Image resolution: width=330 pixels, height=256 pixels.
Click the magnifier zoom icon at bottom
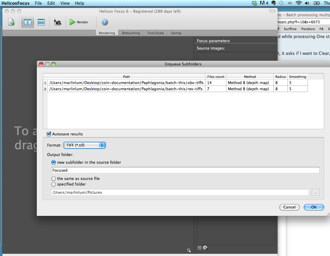pyautogui.click(x=189, y=250)
